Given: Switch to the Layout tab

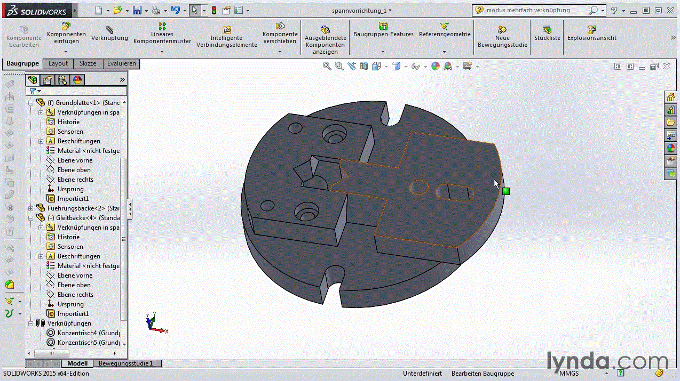Looking at the screenshot, I should 58,63.
